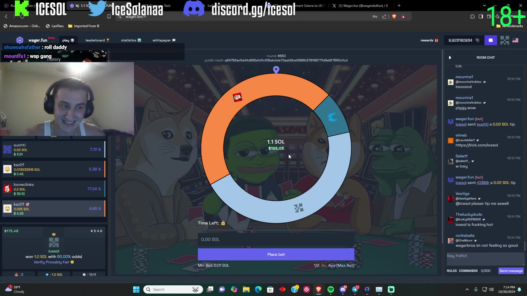
Task: Click the taskbar Search box
Action: point(173,289)
